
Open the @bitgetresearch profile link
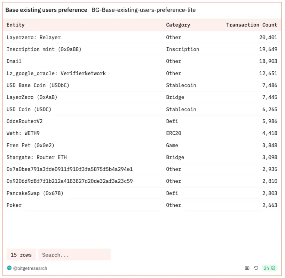point(30,268)
